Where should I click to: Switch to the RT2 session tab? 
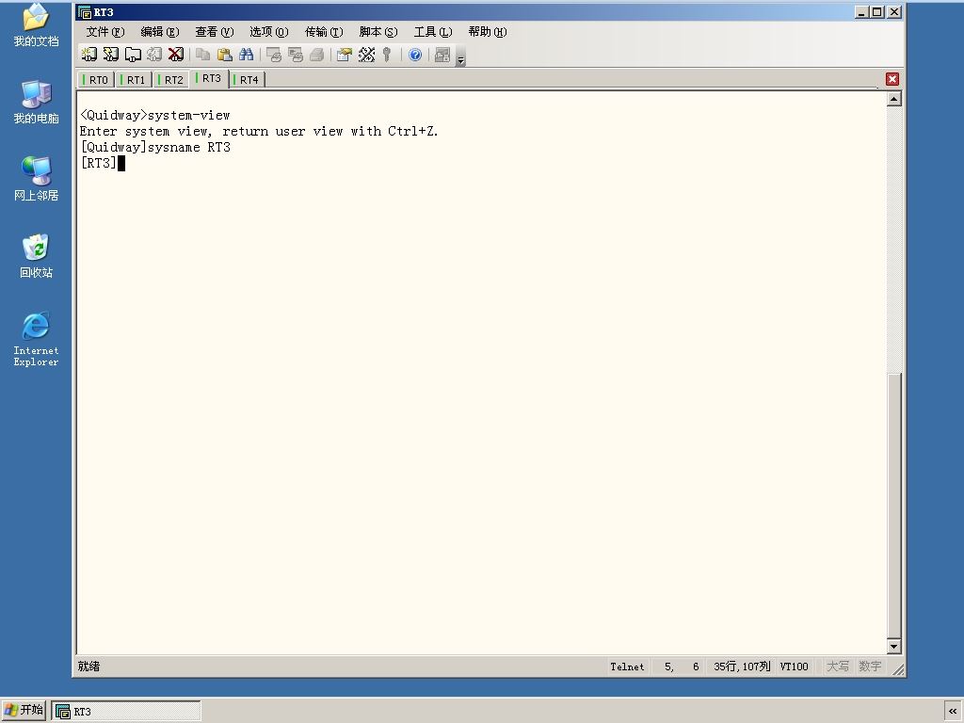point(171,80)
